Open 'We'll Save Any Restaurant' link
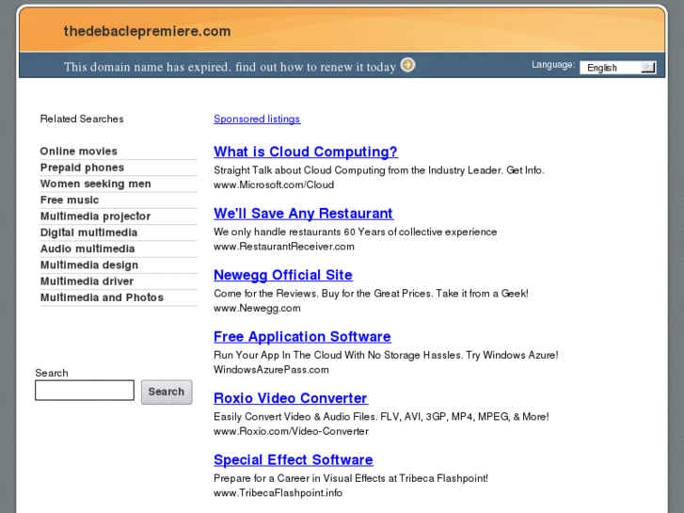Image resolution: width=684 pixels, height=513 pixels. (303, 213)
